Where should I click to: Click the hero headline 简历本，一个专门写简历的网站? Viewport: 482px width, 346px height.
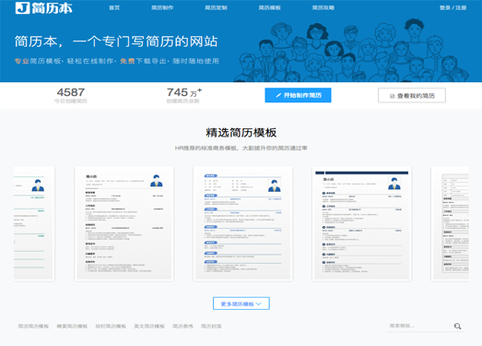(116, 42)
